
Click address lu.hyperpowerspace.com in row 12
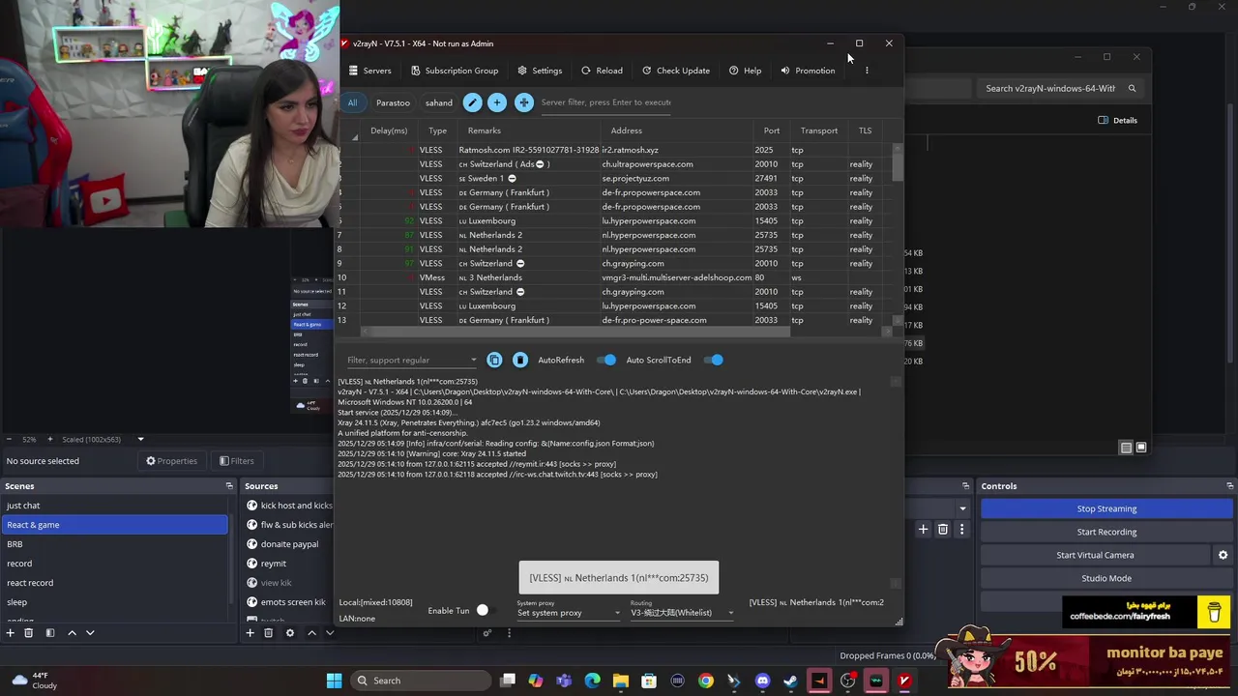[x=648, y=305]
